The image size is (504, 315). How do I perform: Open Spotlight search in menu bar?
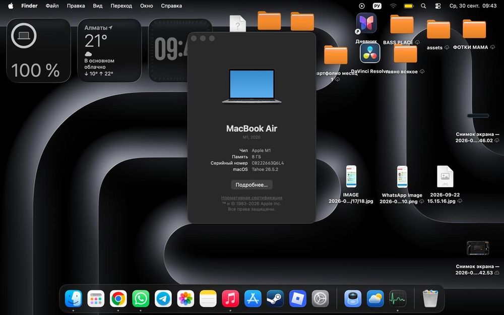tap(423, 6)
